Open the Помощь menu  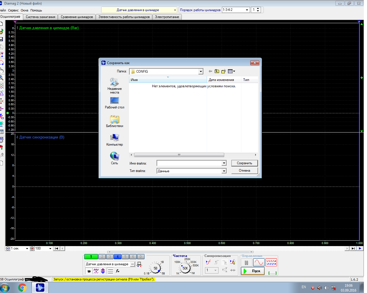[36, 10]
